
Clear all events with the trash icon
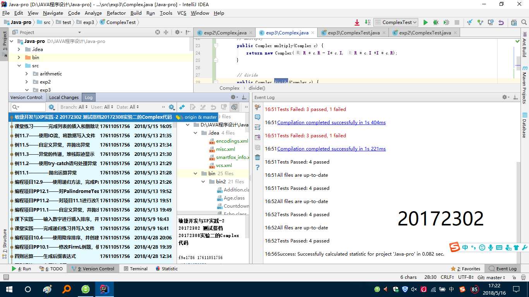pos(258,157)
